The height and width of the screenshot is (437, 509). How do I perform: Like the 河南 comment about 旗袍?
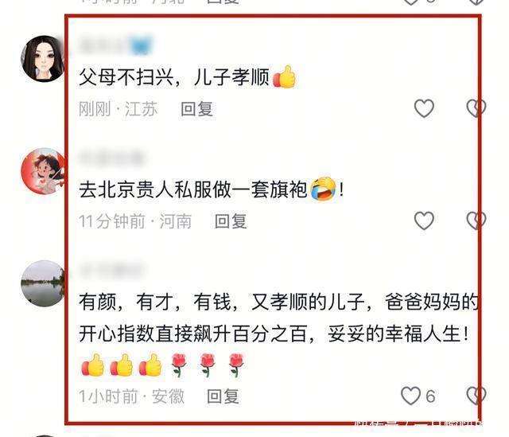424,220
